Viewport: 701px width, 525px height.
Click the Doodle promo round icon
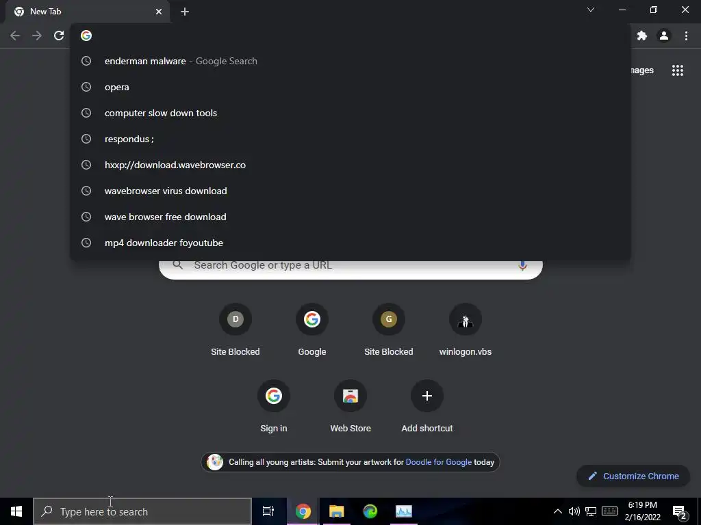point(214,462)
